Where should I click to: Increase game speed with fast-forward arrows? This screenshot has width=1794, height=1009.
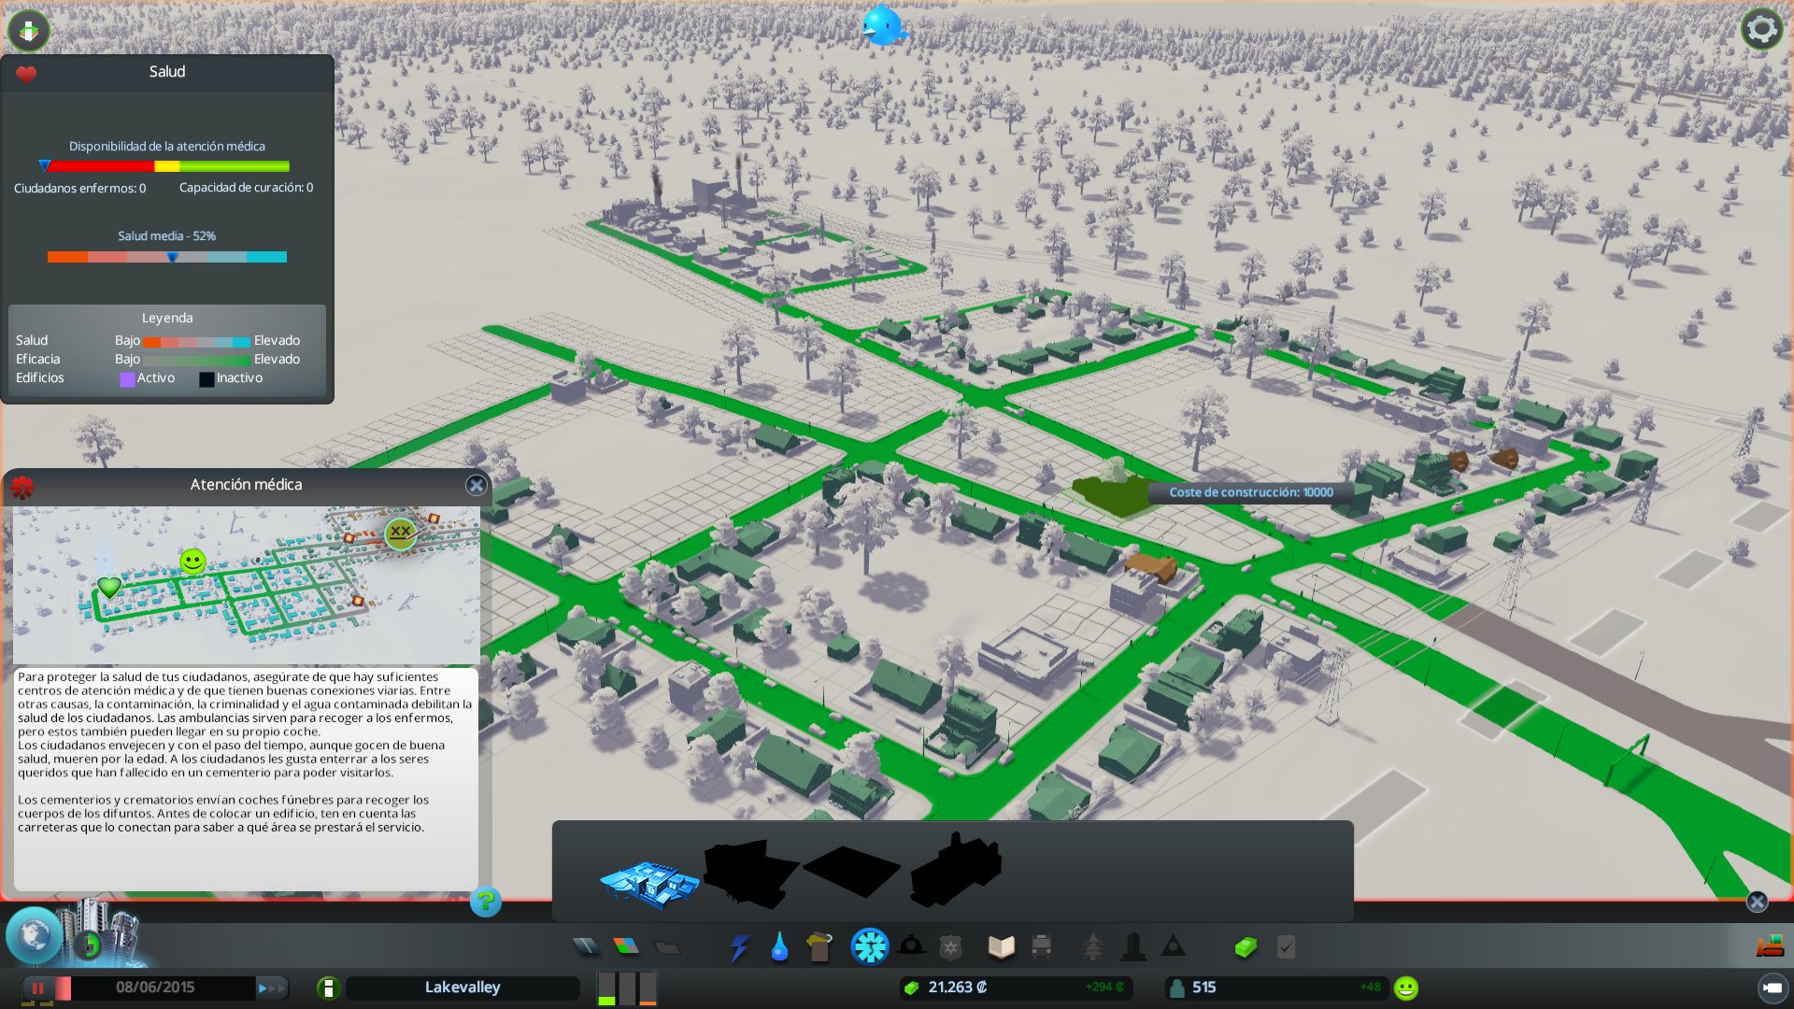click(x=271, y=987)
